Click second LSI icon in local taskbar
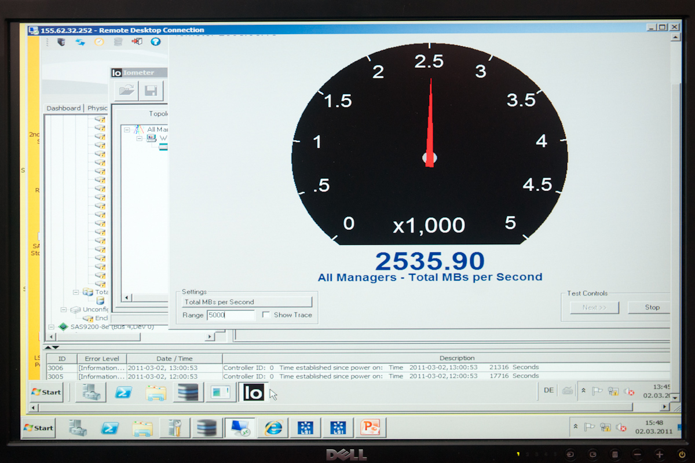The width and height of the screenshot is (695, 463). tap(338, 428)
